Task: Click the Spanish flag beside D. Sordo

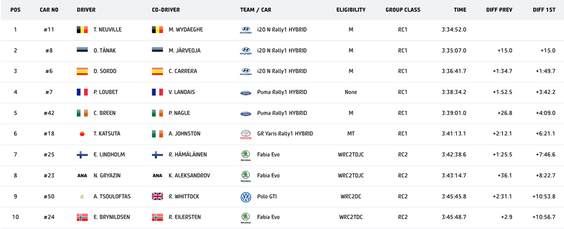Action: point(82,72)
